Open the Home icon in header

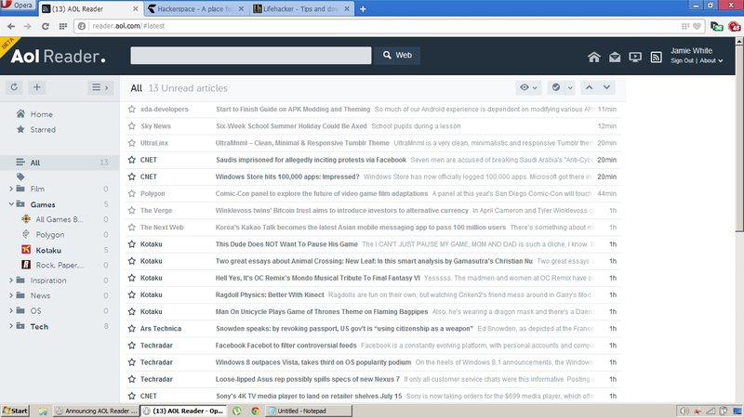(x=593, y=58)
